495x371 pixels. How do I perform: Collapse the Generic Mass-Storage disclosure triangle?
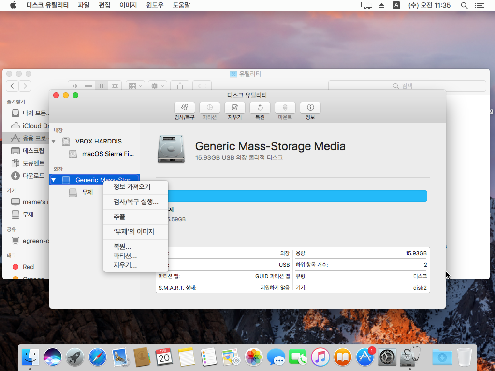pyautogui.click(x=54, y=180)
